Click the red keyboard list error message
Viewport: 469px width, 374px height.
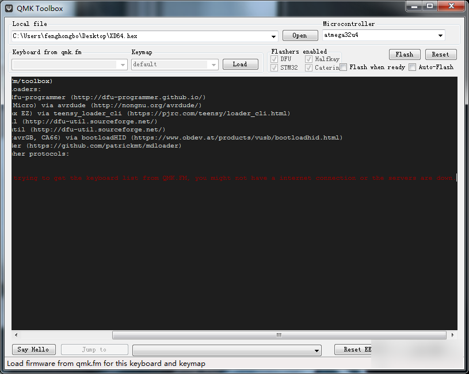pos(235,178)
